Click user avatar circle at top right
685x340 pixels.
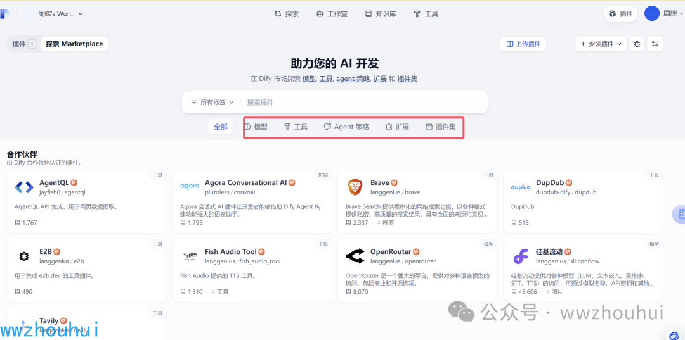pos(652,13)
